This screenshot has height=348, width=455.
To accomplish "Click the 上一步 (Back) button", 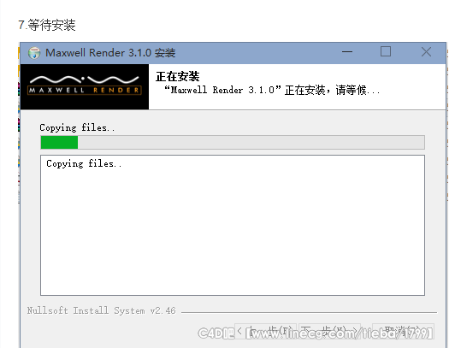I will pyautogui.click(x=265, y=331).
